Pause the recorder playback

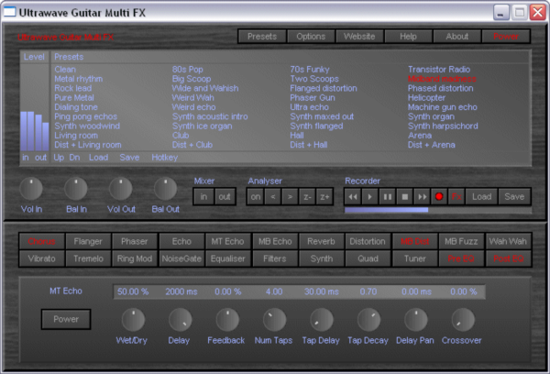click(x=388, y=196)
